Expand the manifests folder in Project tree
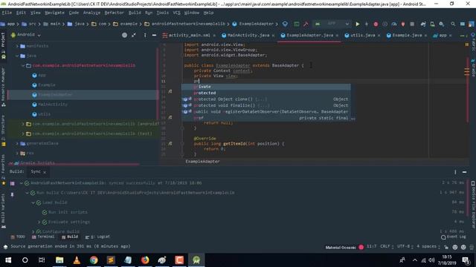The width and height of the screenshot is (476, 267). 17,46
